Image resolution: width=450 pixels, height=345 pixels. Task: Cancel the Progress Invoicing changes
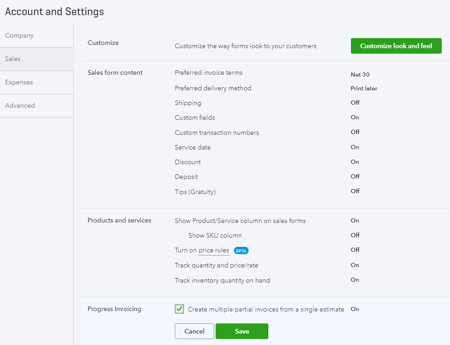point(194,331)
